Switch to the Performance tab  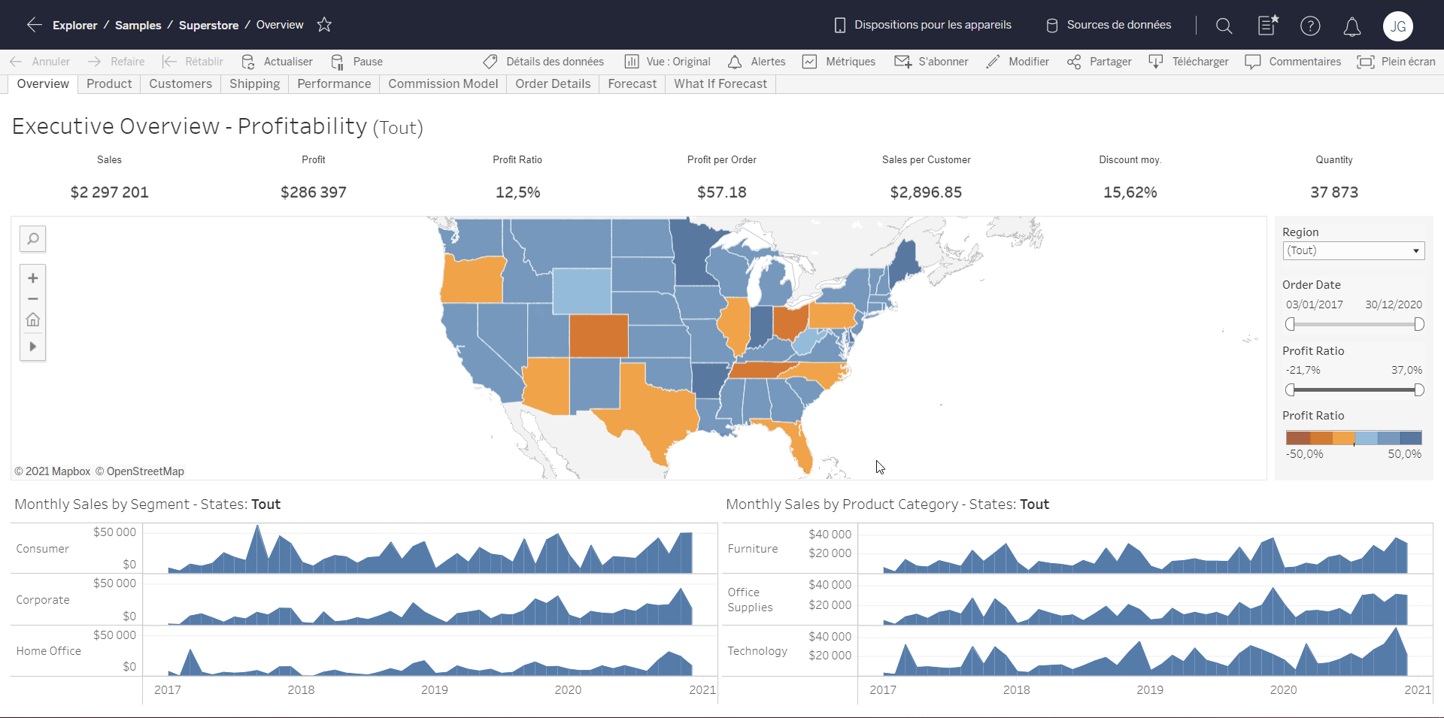point(334,84)
